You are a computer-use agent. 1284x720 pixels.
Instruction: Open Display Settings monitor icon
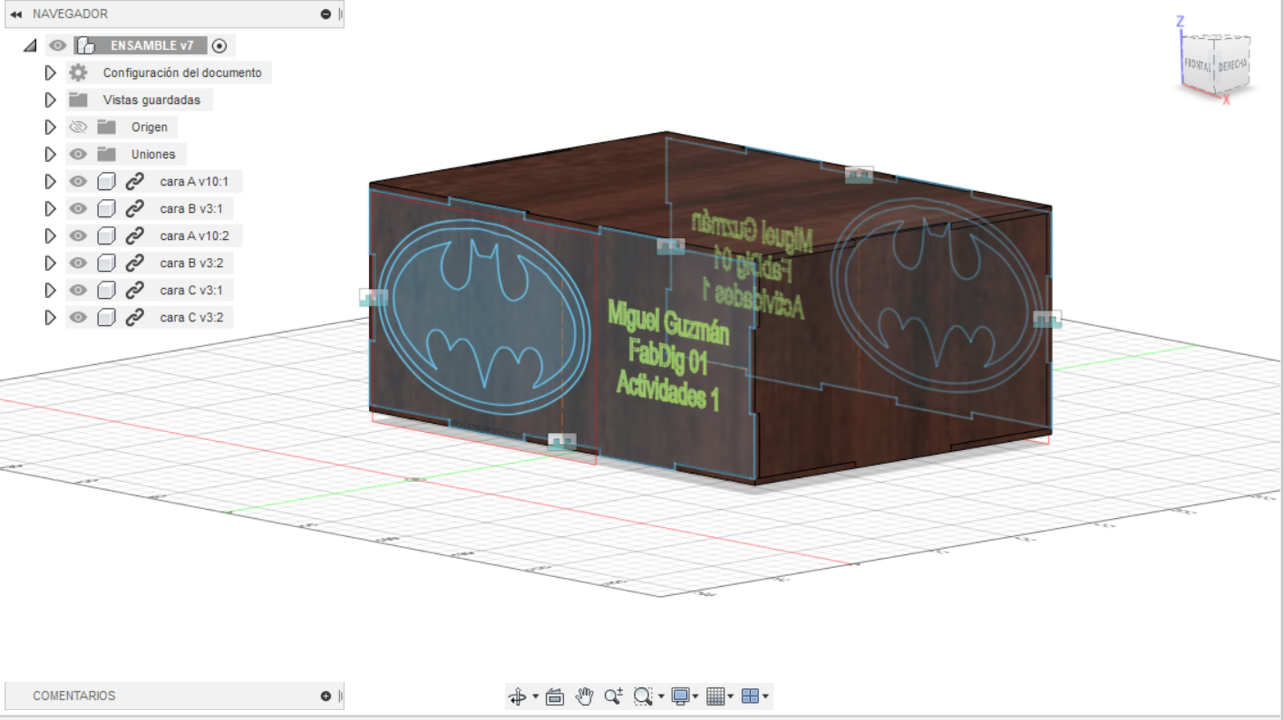tap(681, 696)
